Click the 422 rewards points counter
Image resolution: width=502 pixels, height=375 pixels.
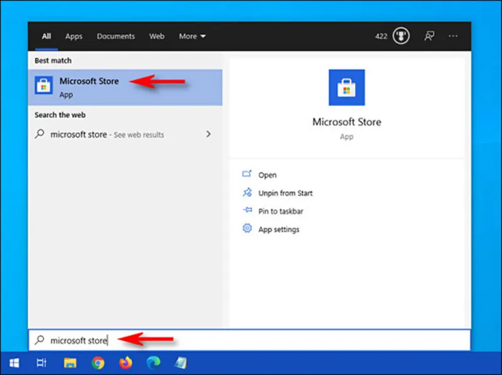[382, 36]
